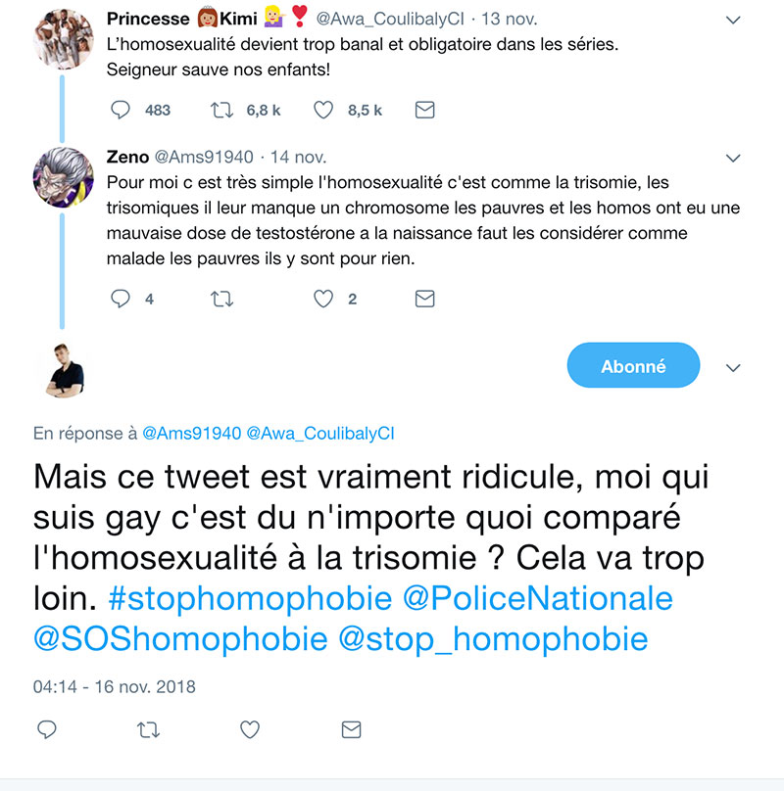Retweet the main tweet dated 16 nov. 2018
784x791 pixels.
pyautogui.click(x=148, y=729)
